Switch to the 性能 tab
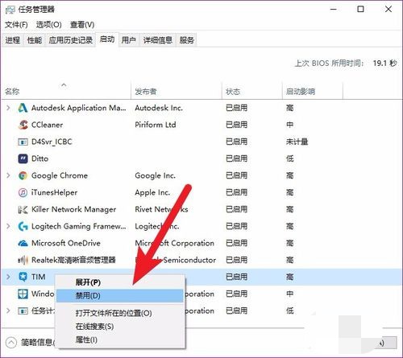 (x=35, y=40)
